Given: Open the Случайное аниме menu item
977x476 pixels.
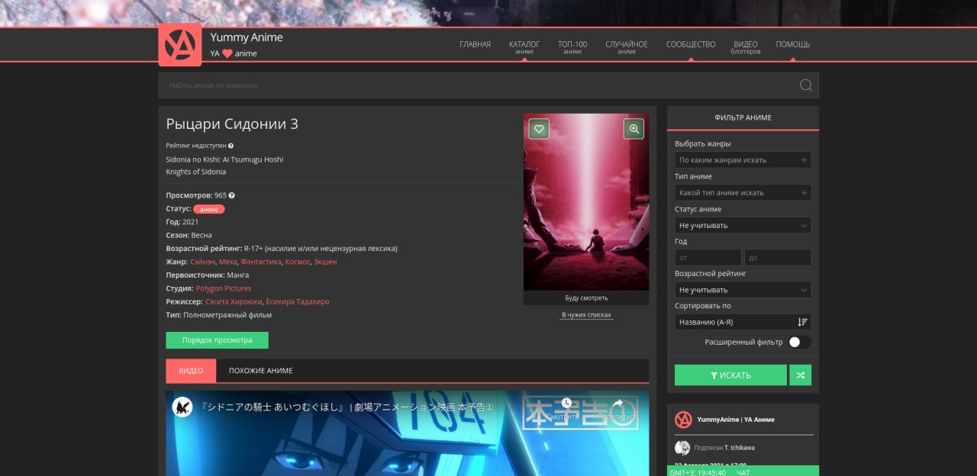Looking at the screenshot, I should coord(627,47).
